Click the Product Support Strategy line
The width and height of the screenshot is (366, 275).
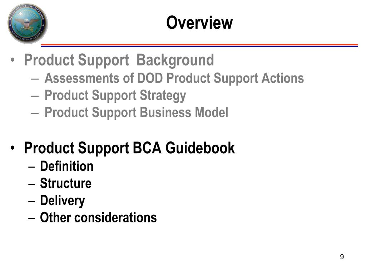115,96
